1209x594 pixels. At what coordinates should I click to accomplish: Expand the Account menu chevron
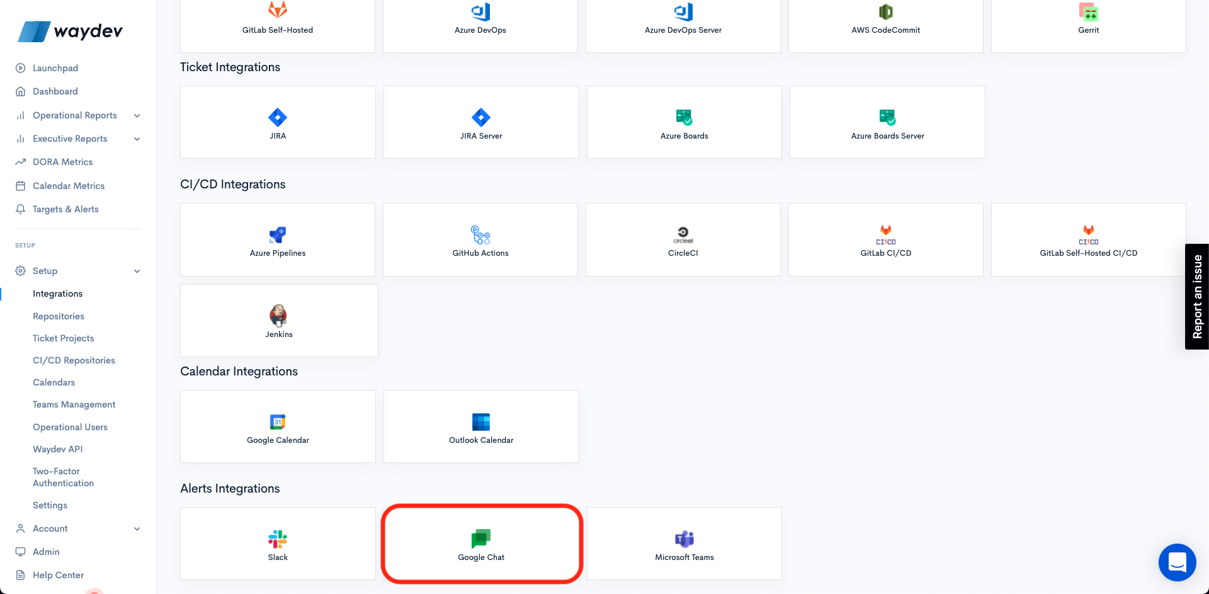click(137, 528)
